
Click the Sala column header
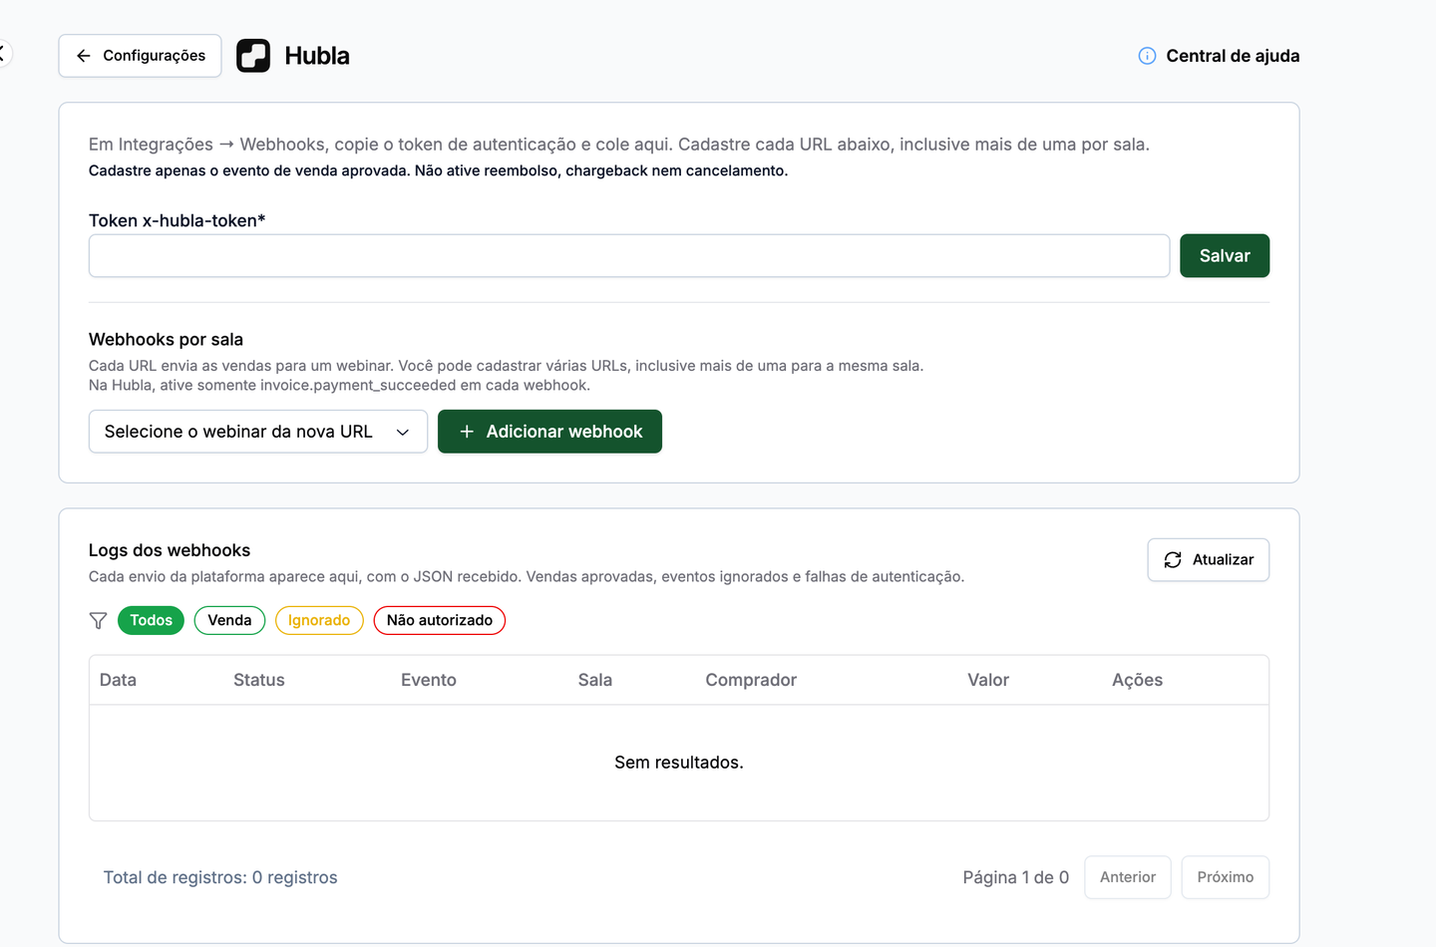[x=595, y=680]
